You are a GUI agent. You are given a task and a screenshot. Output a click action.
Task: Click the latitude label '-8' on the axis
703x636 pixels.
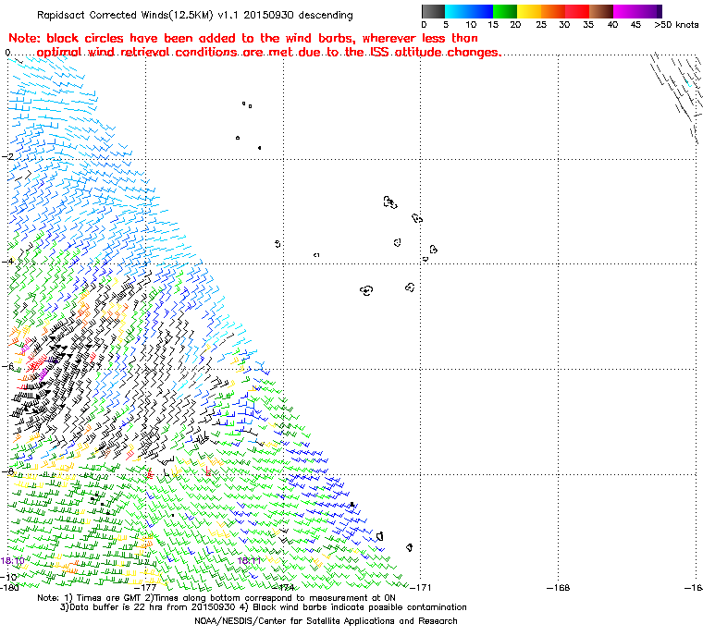point(7,471)
